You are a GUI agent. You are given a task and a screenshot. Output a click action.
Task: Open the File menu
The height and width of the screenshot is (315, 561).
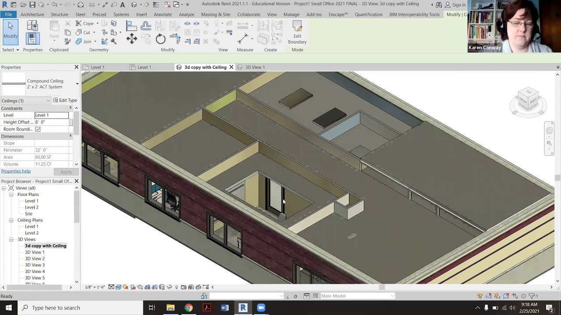pos(8,14)
